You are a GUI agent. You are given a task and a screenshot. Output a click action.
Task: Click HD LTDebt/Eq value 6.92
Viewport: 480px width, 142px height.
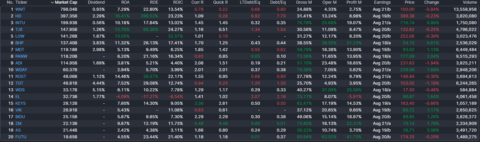pos(256,16)
